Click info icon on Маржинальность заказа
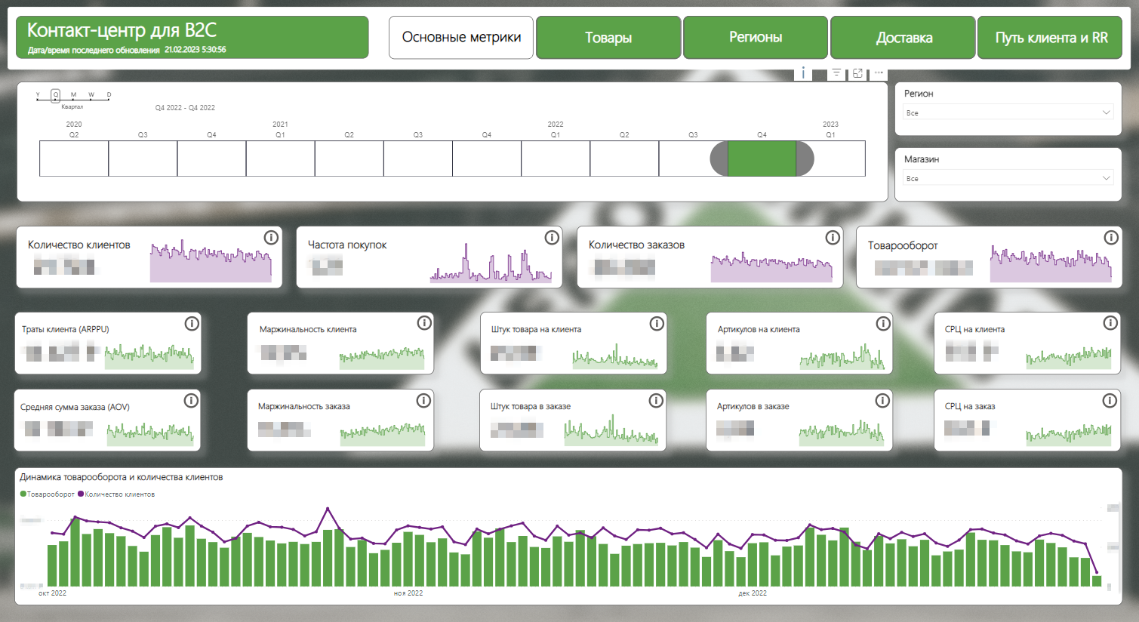The height and width of the screenshot is (622, 1139). [423, 401]
